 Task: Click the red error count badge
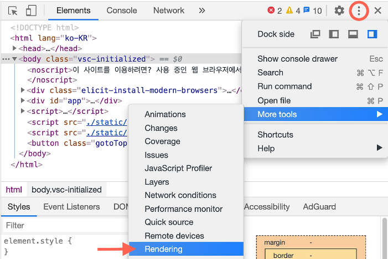pos(275,11)
